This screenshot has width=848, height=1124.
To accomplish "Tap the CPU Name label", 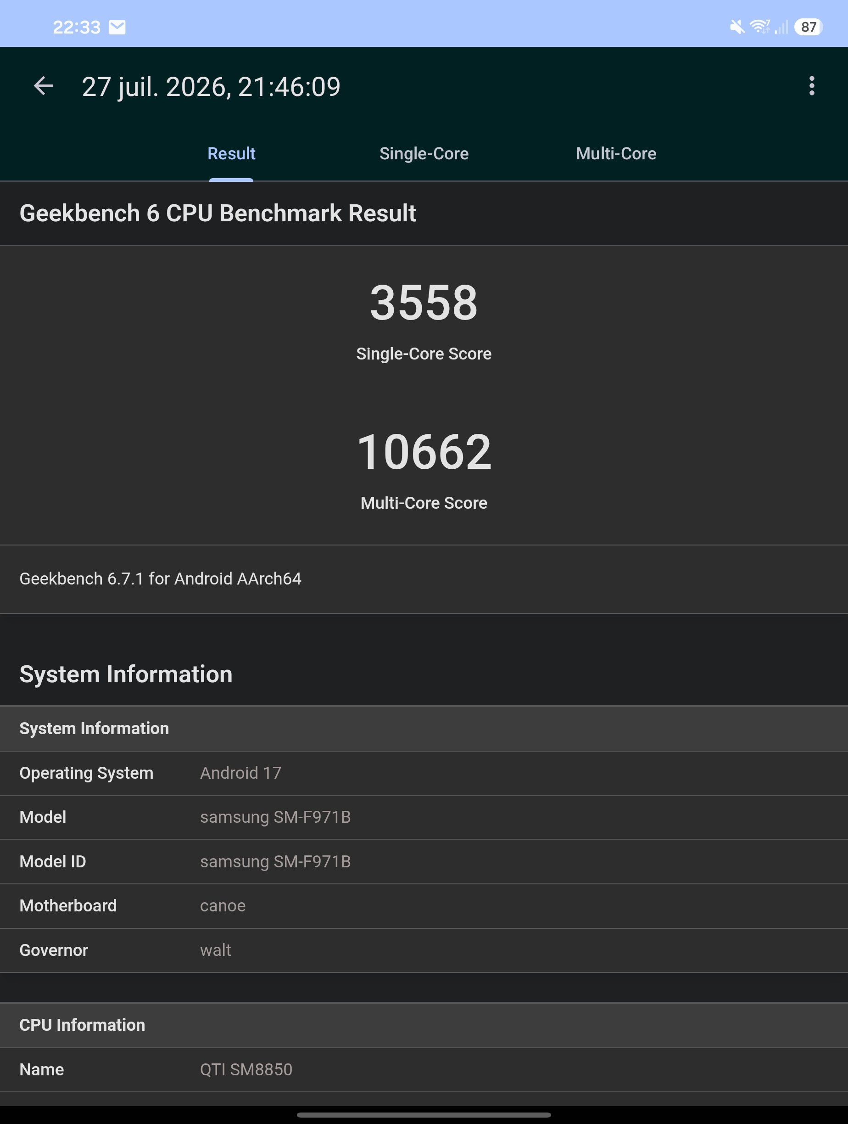I will pos(42,1070).
